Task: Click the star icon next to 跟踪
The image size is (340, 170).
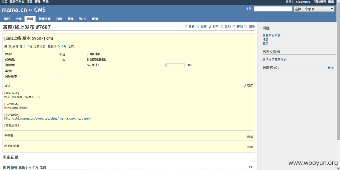Action: pos(198,26)
